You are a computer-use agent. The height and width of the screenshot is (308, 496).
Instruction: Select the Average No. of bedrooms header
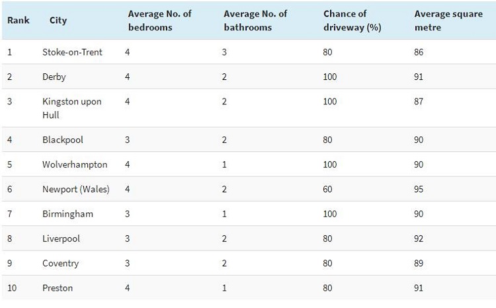click(160, 20)
